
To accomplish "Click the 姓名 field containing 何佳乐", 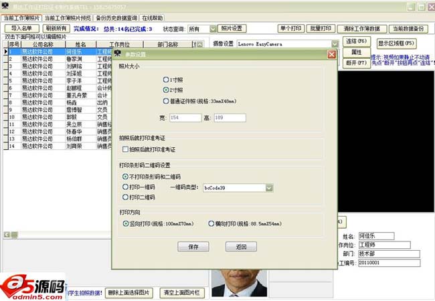I will click(376, 236).
